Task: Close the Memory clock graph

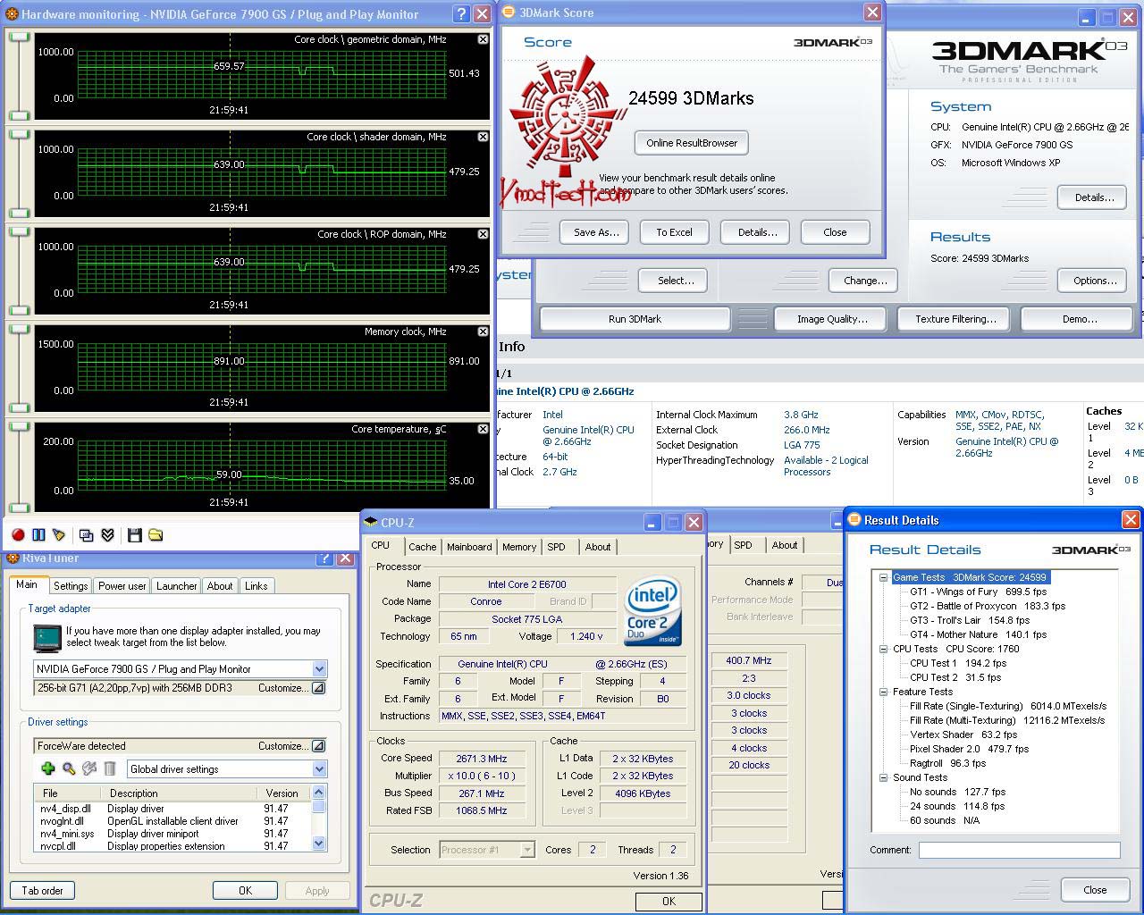Action: tap(484, 332)
